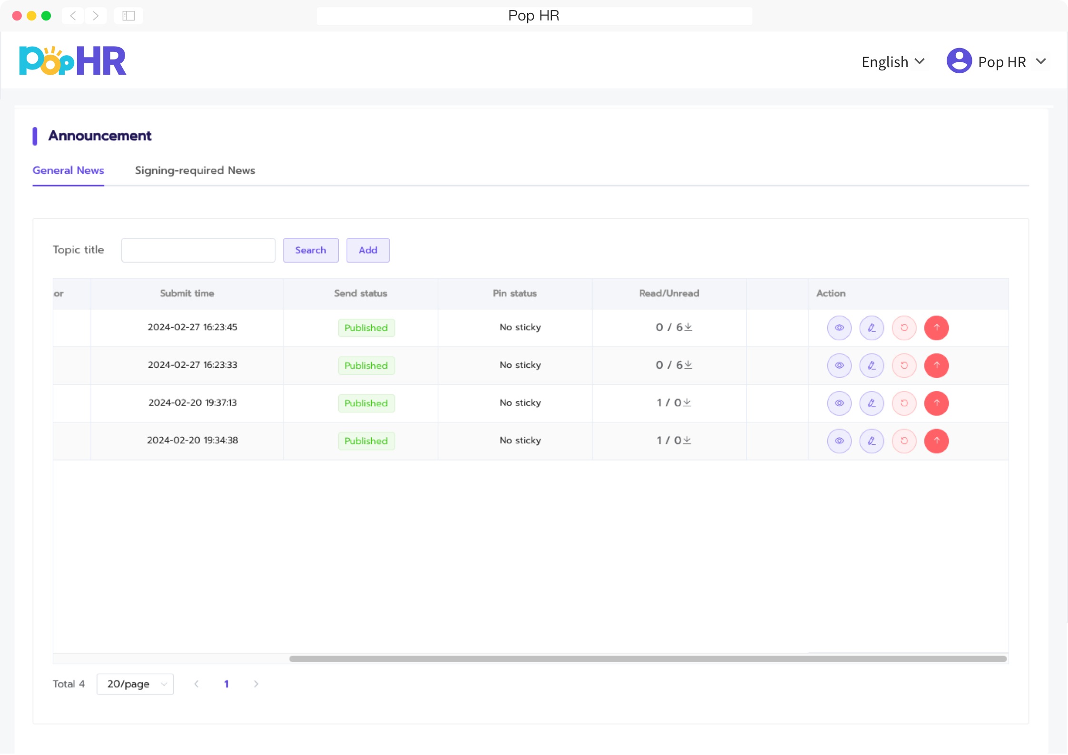Click Published badge in 16:23:45 row
Viewport: 1068px width, 755px height.
(366, 328)
